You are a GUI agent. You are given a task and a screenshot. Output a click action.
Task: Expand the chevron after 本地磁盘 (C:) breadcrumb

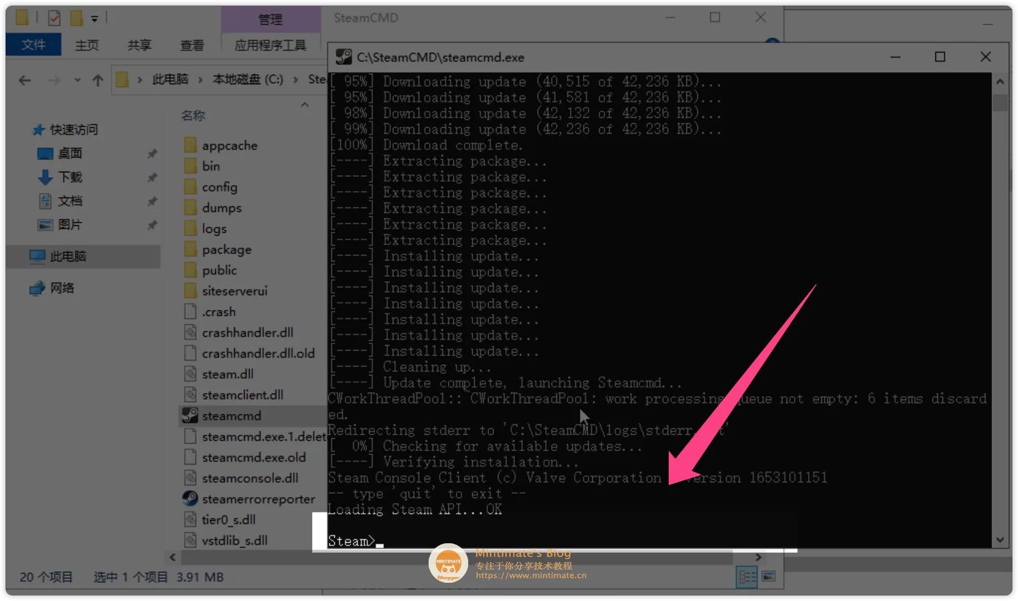pos(296,80)
